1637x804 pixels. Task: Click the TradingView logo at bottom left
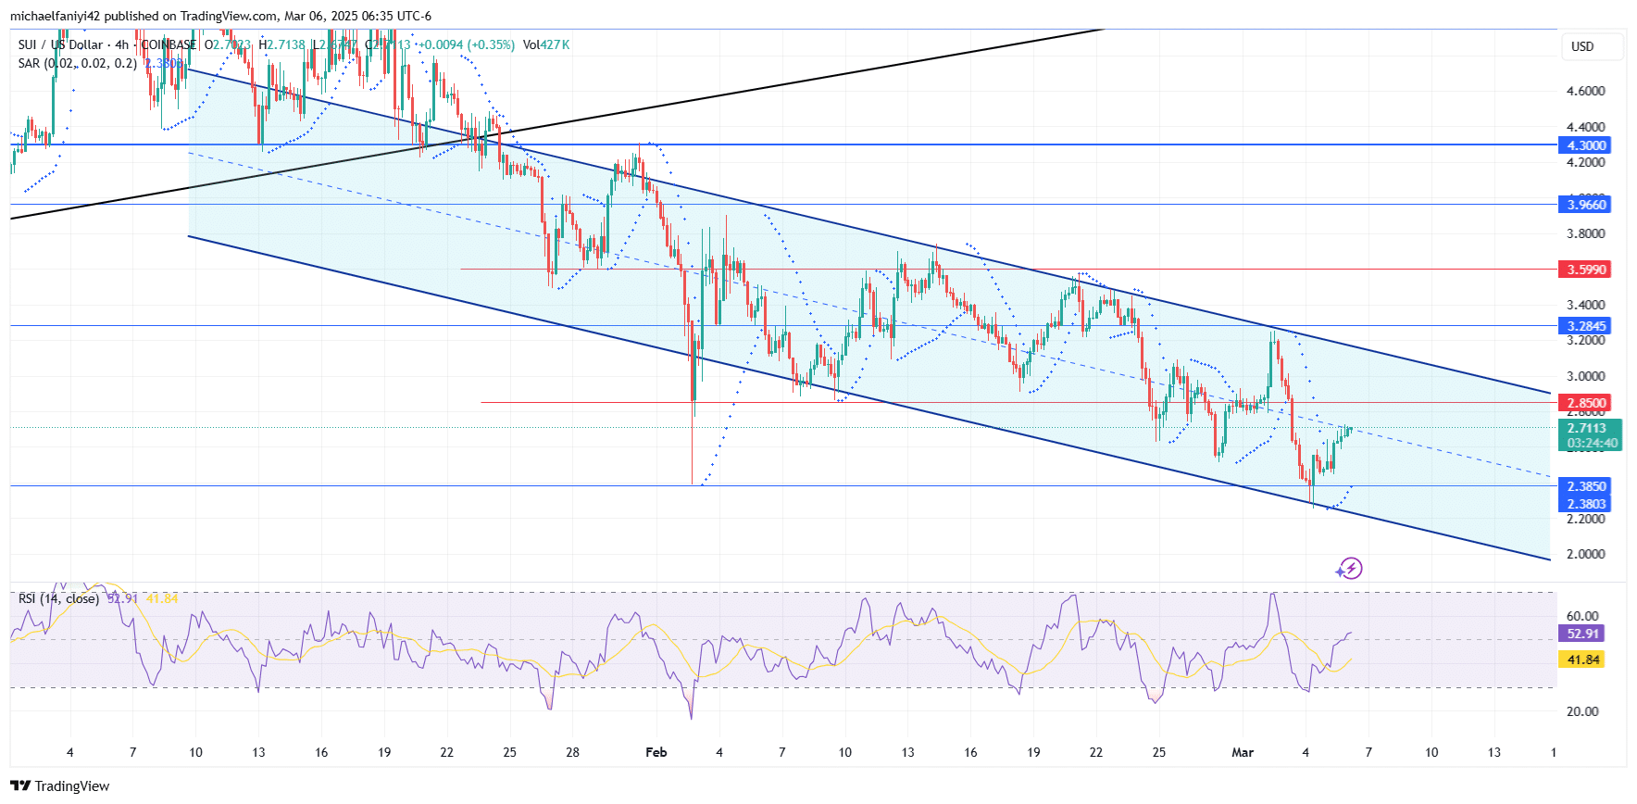point(60,785)
